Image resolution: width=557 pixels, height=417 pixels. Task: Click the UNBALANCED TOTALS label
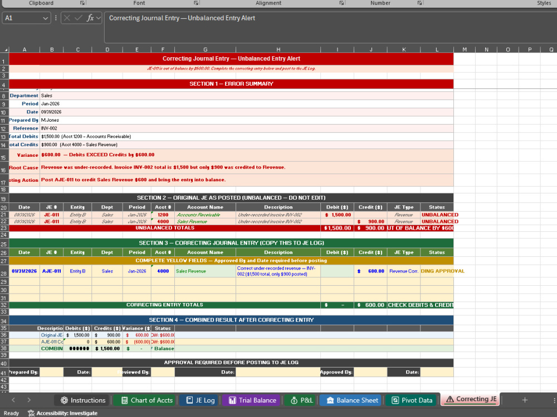tap(165, 228)
